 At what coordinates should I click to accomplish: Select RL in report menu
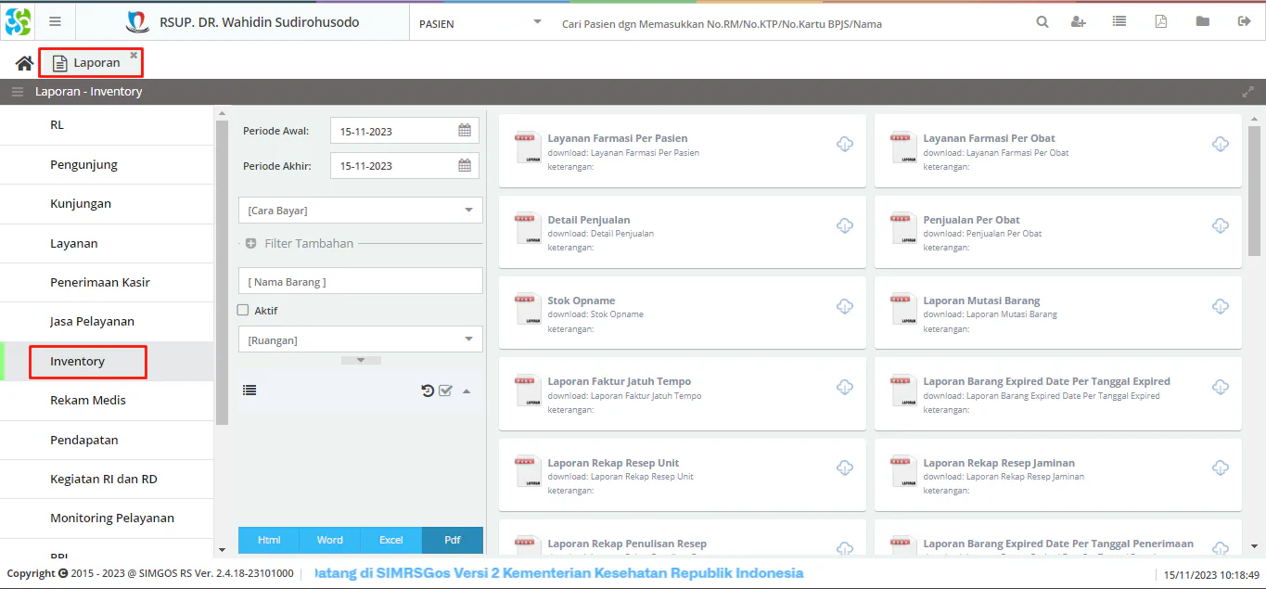[x=107, y=125]
